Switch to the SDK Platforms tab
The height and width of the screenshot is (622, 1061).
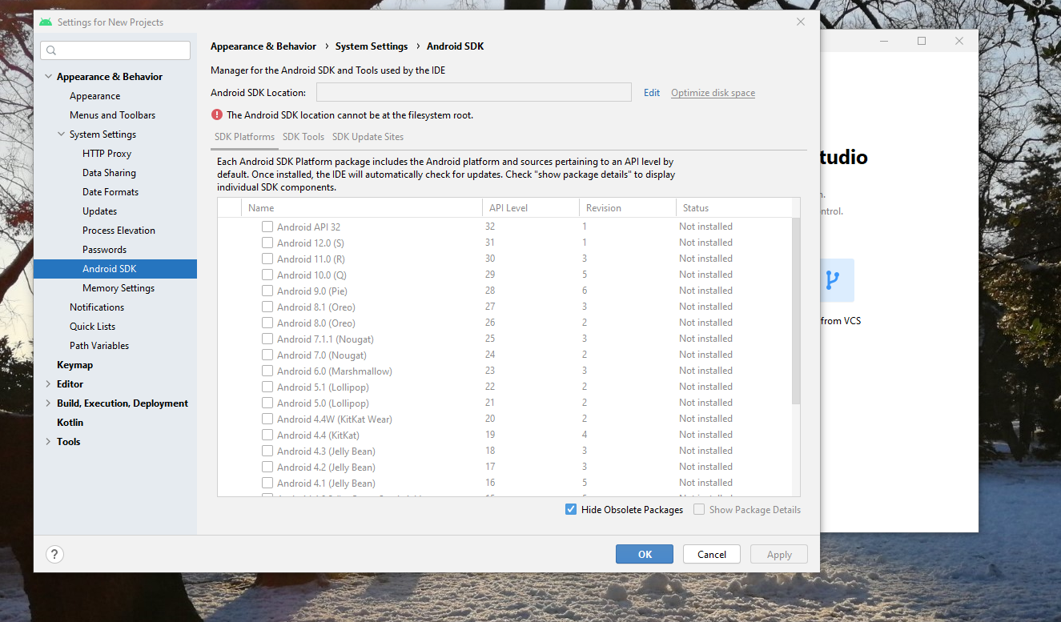tap(244, 137)
